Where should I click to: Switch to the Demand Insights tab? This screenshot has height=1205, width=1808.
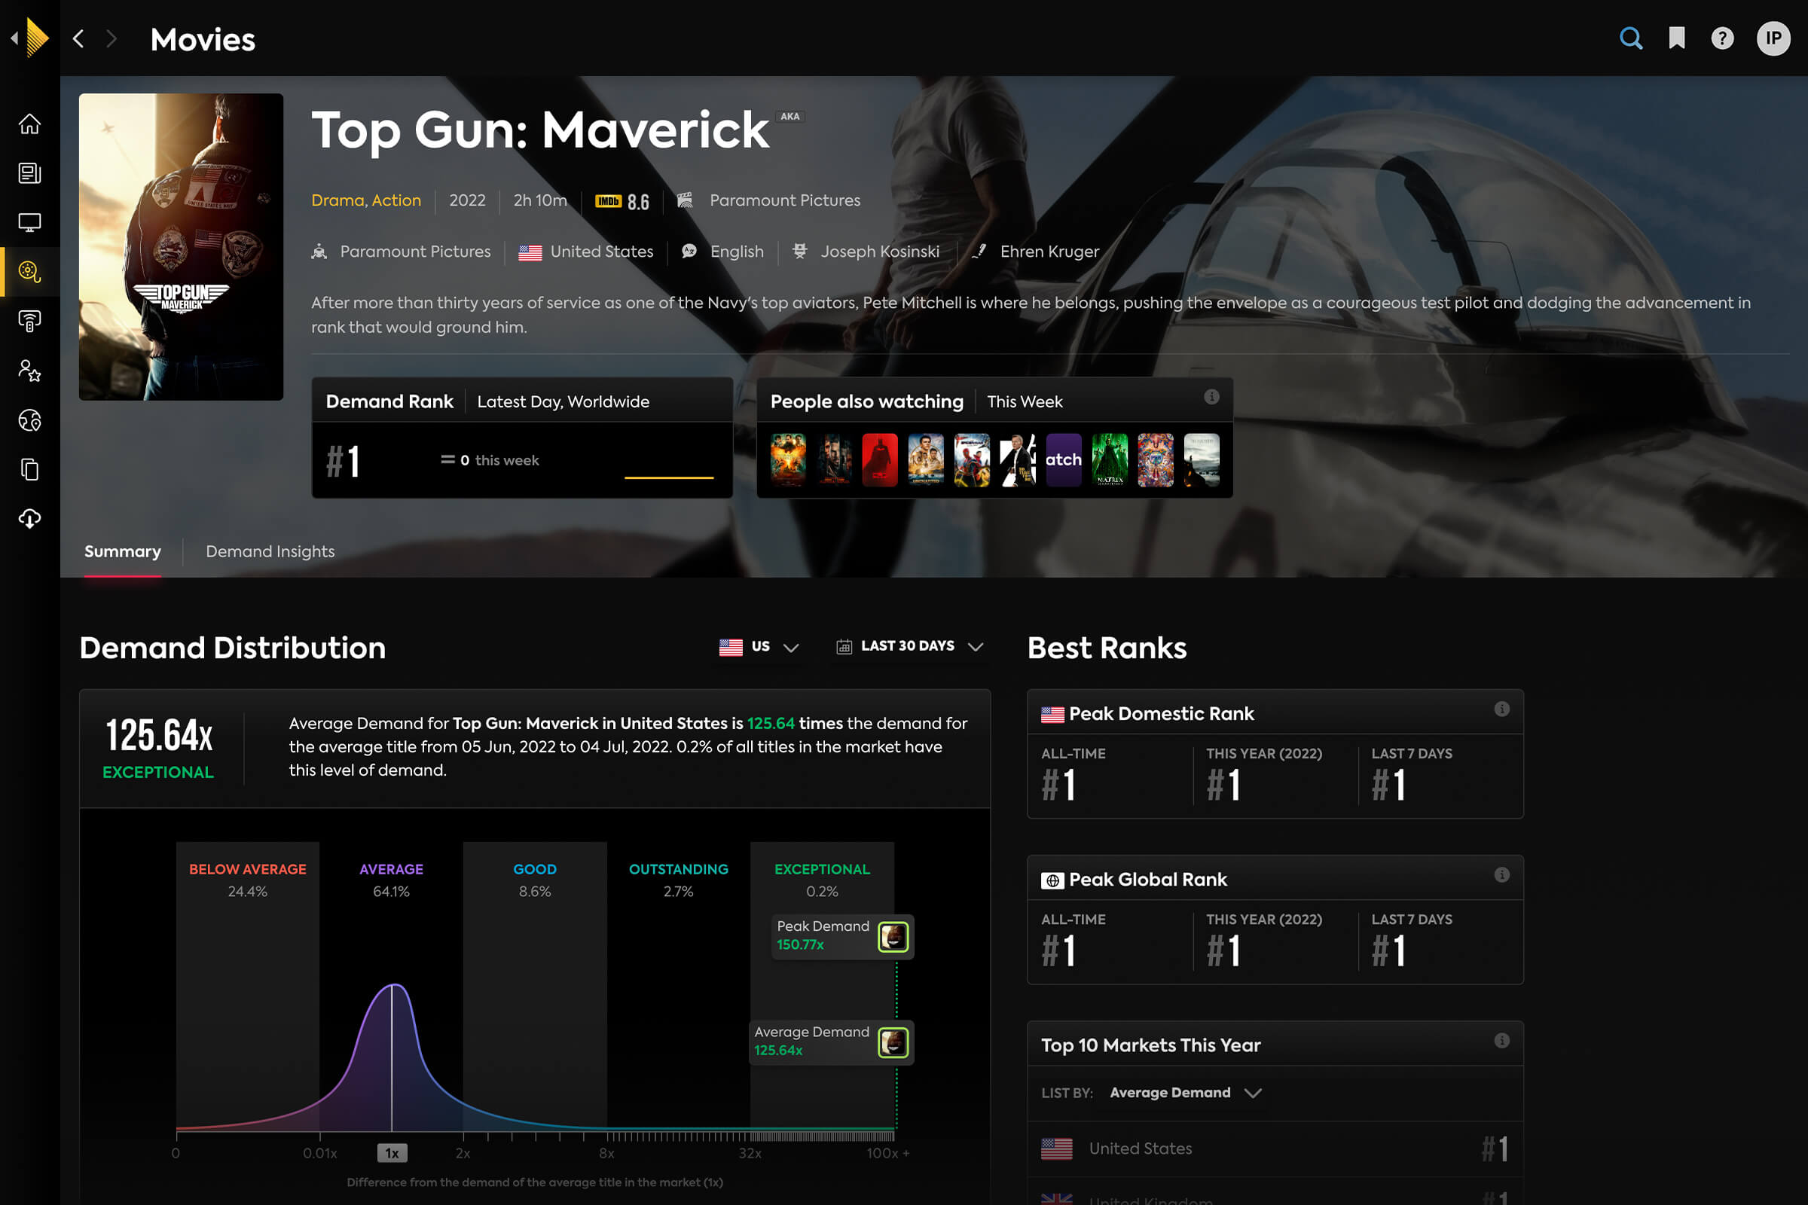click(x=270, y=551)
